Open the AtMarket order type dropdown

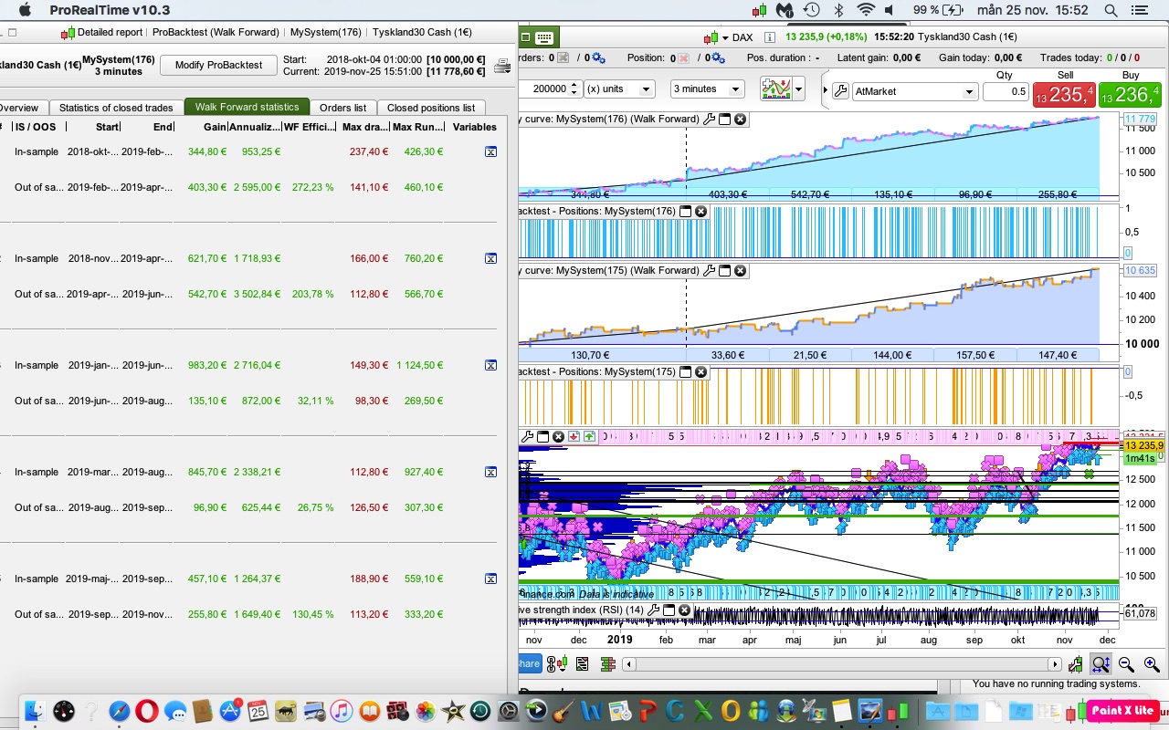(x=915, y=91)
